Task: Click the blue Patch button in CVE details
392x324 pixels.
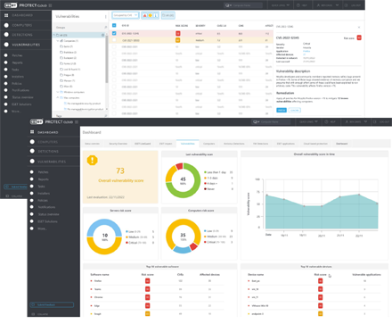Action: [282, 111]
